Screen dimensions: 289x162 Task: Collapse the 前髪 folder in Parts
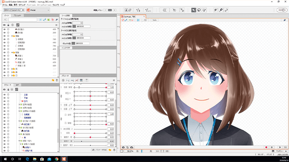coord(12,52)
